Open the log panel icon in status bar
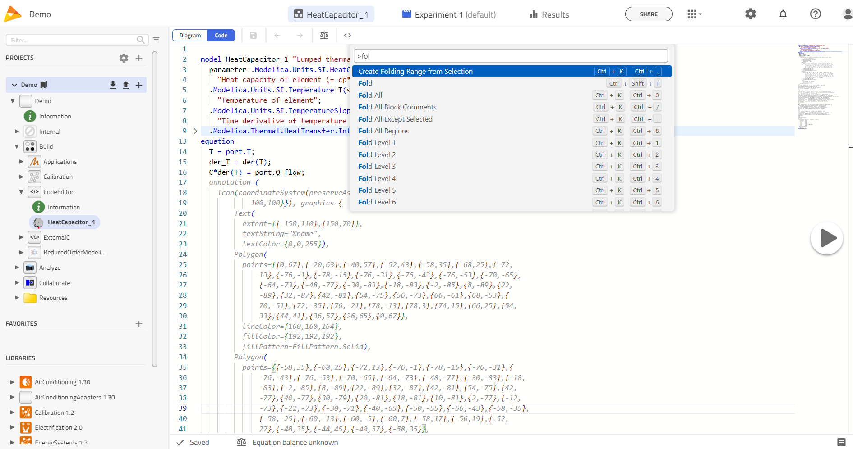Viewport: 853px width, 449px height. (841, 442)
